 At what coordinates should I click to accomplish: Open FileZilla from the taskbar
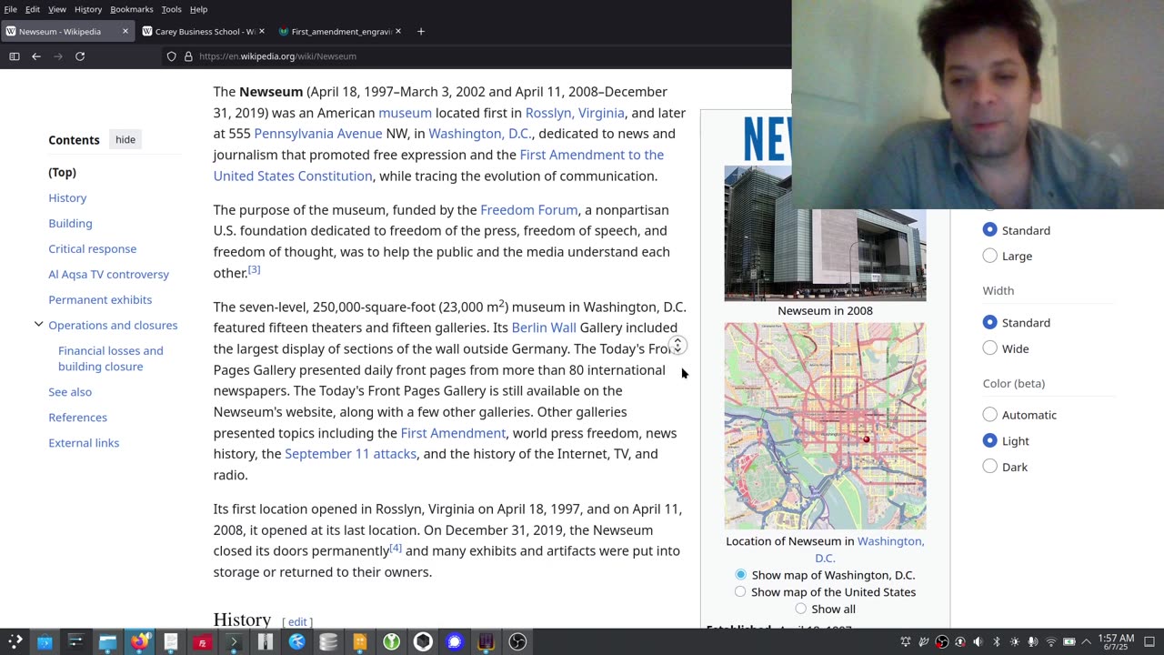[x=202, y=641]
